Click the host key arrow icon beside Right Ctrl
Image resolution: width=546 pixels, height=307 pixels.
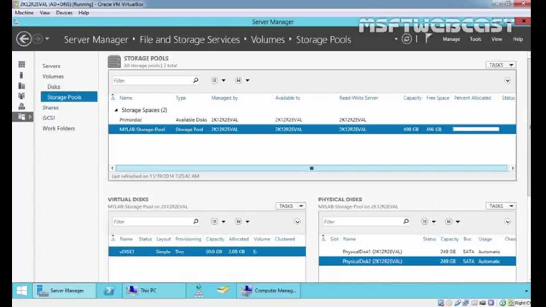pos(511,303)
